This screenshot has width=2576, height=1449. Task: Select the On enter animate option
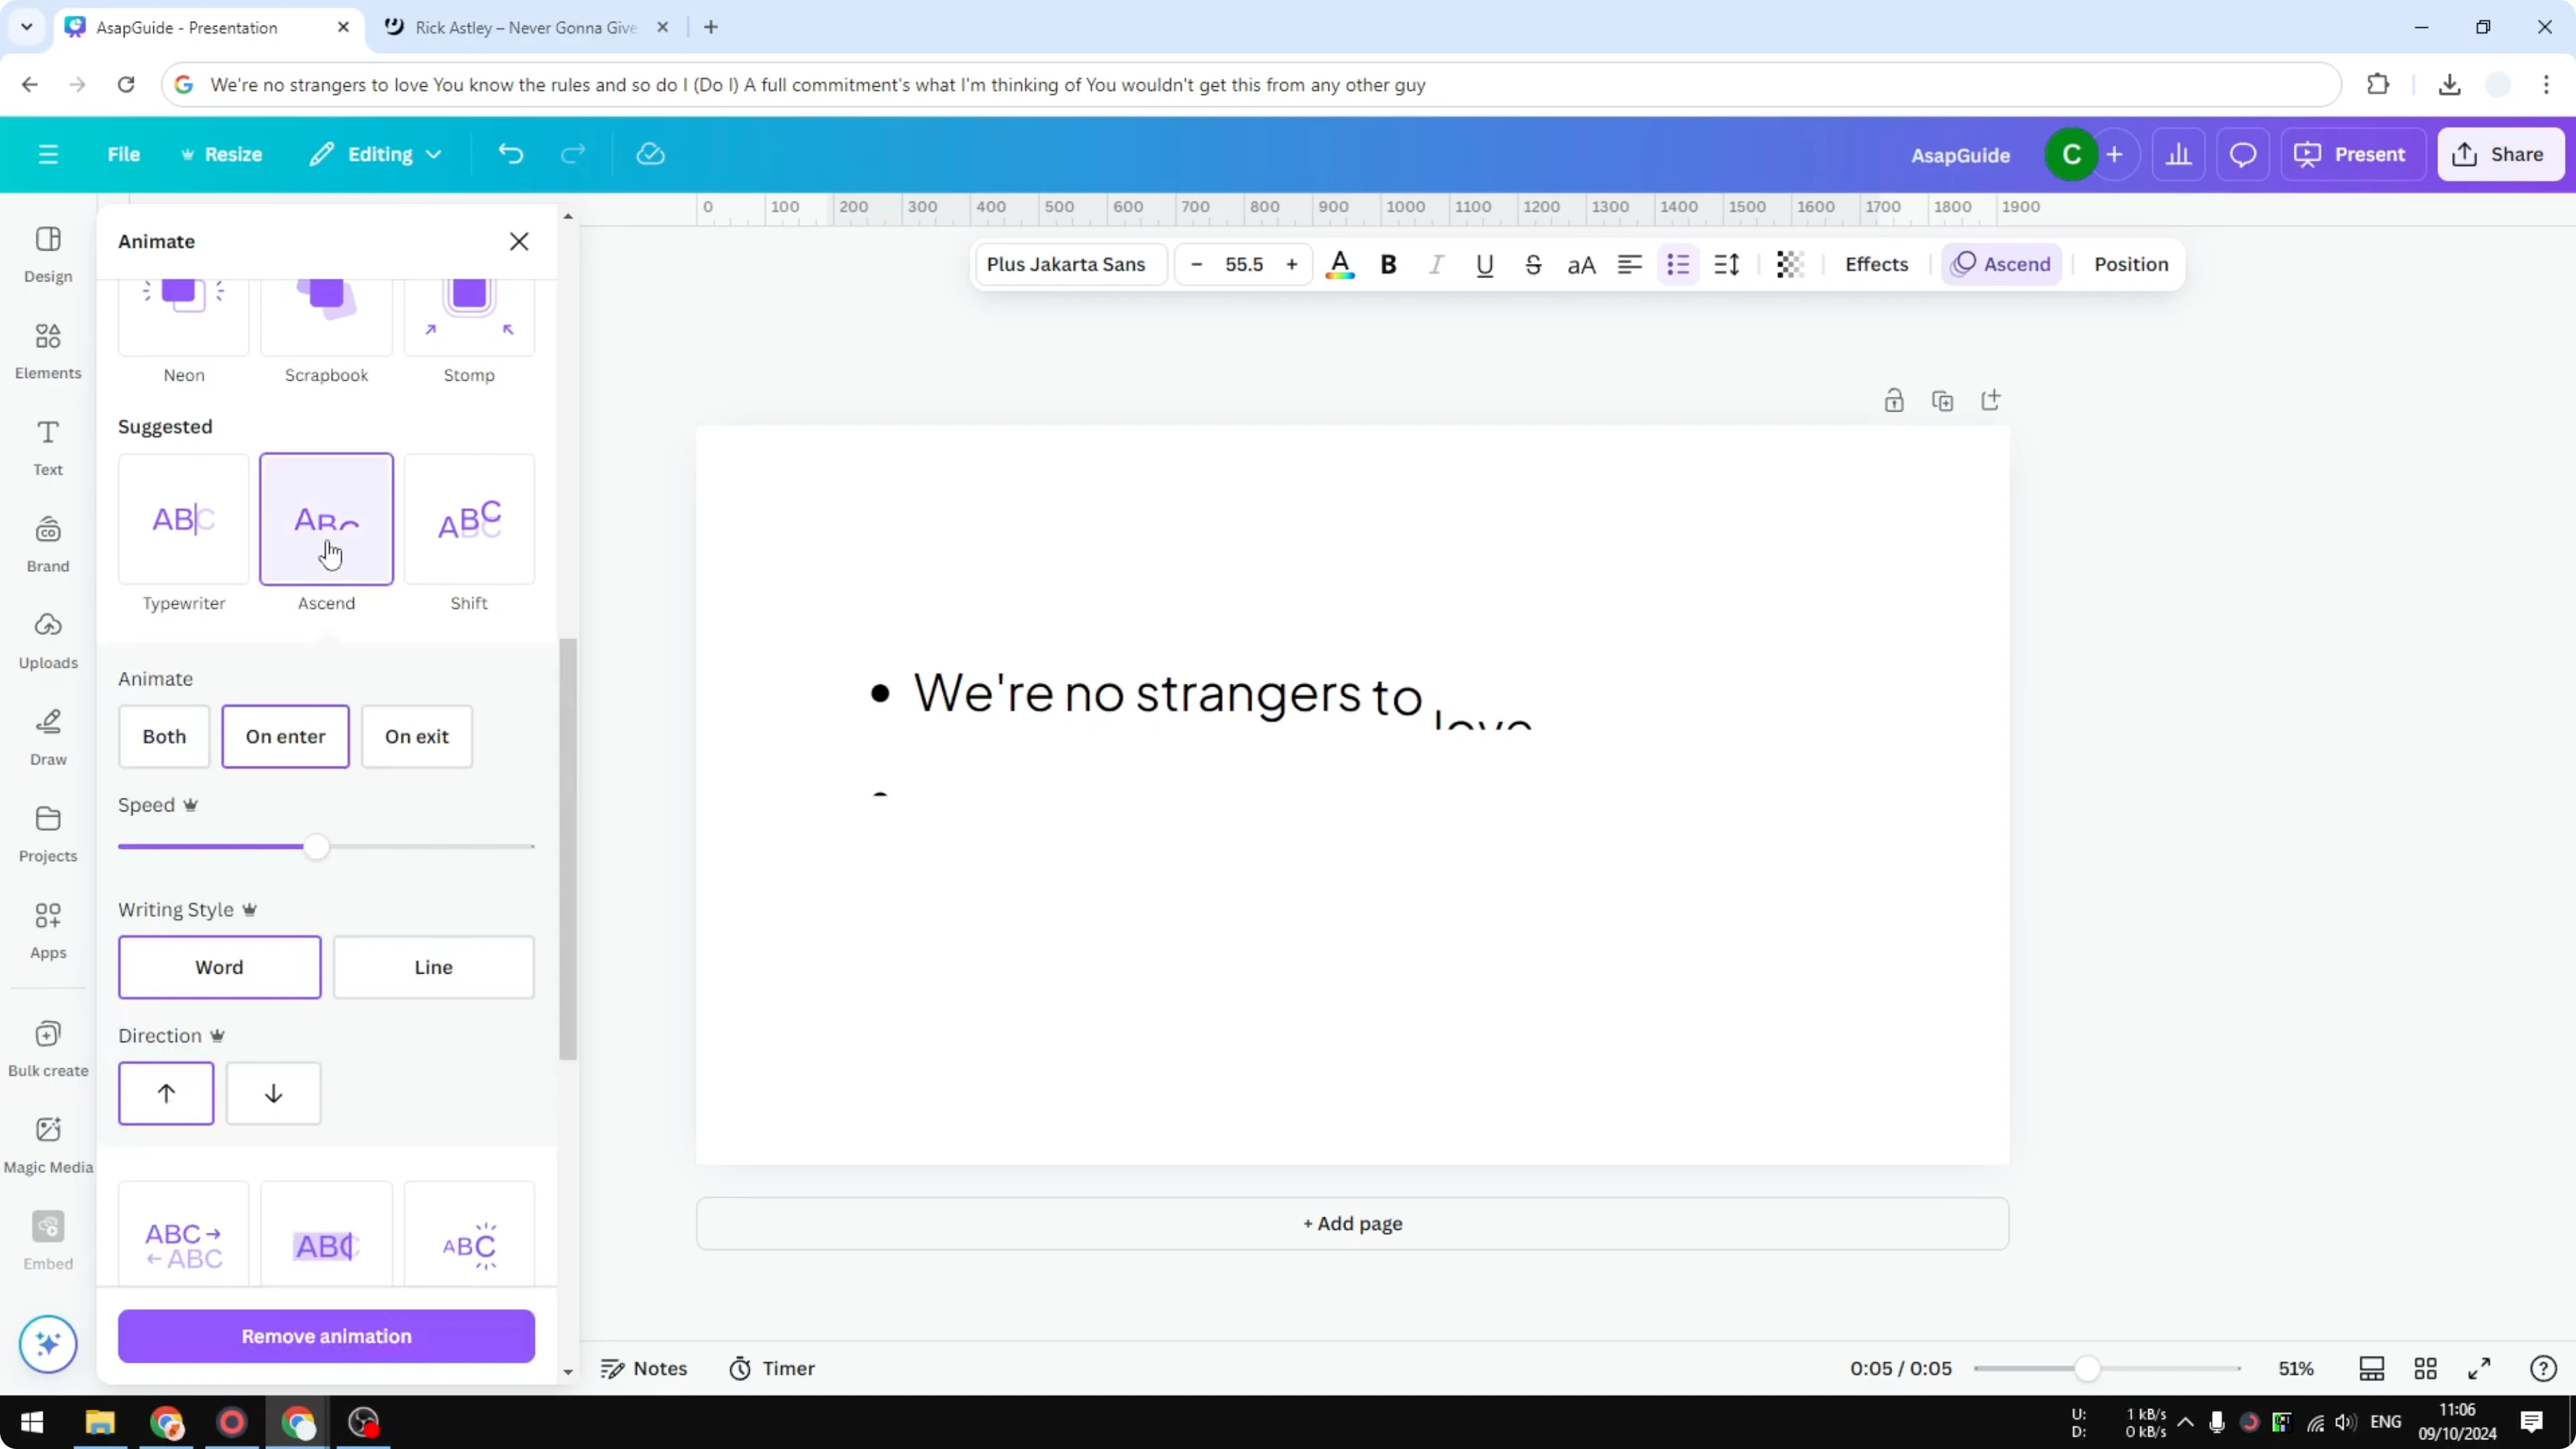pyautogui.click(x=285, y=736)
